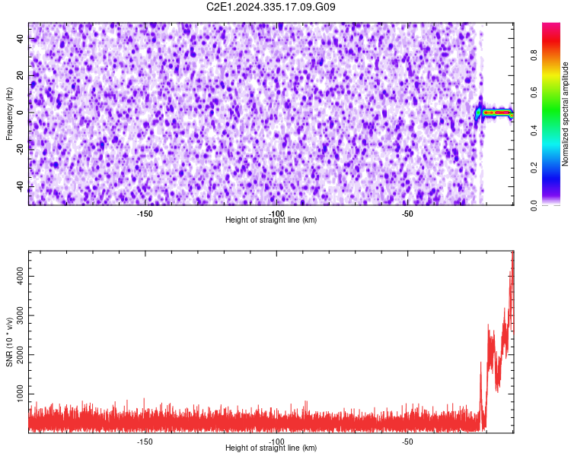Click the 0.8 label on the color scale
The width and height of the screenshot is (571, 456).
click(534, 55)
